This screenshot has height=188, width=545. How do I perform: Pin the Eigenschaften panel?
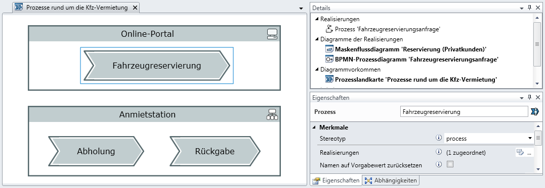(x=530, y=98)
